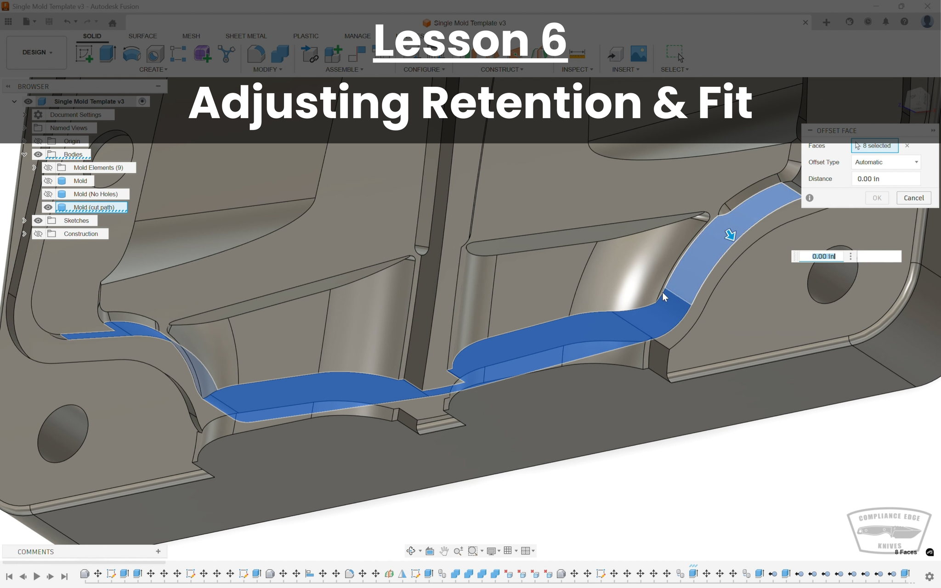
Task: Click the Create Sketch tool icon
Action: pyautogui.click(x=84, y=54)
